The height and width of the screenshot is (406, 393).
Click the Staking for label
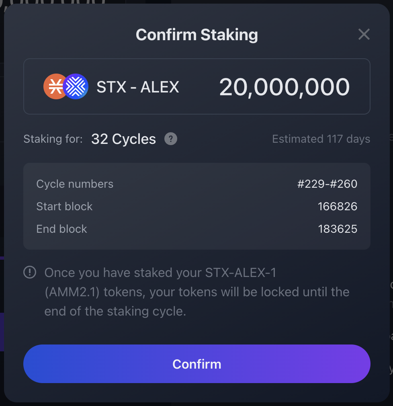pos(53,139)
